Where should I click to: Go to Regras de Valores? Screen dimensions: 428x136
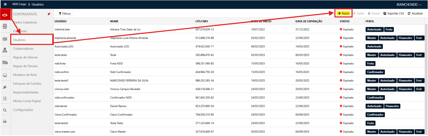click(25, 57)
